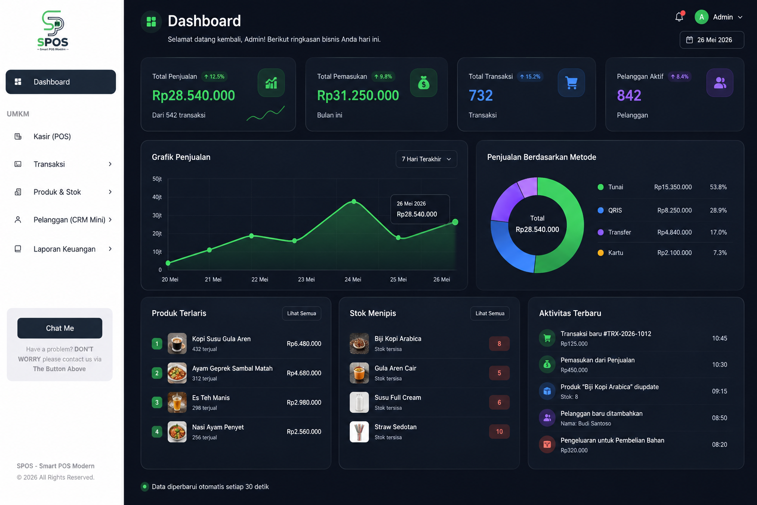Click the calendar icon in date box
This screenshot has width=757, height=505.
(x=689, y=40)
